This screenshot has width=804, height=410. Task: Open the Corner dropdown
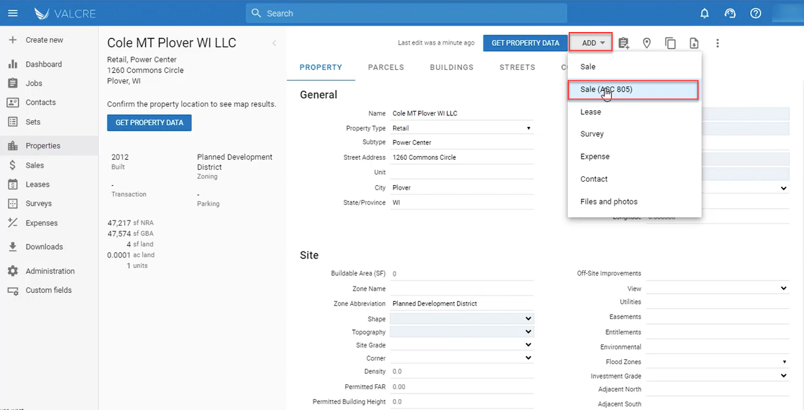coord(462,358)
